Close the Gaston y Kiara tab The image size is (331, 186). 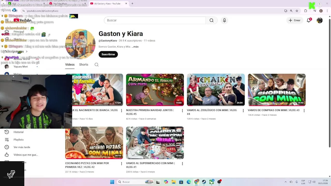coord(126,4)
